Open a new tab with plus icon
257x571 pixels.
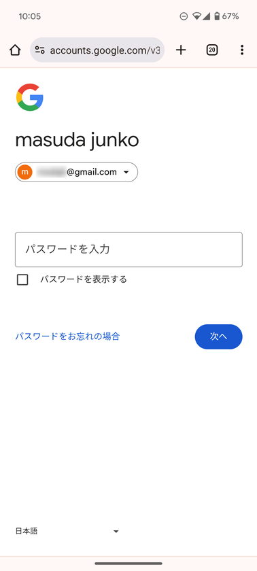[x=181, y=50]
